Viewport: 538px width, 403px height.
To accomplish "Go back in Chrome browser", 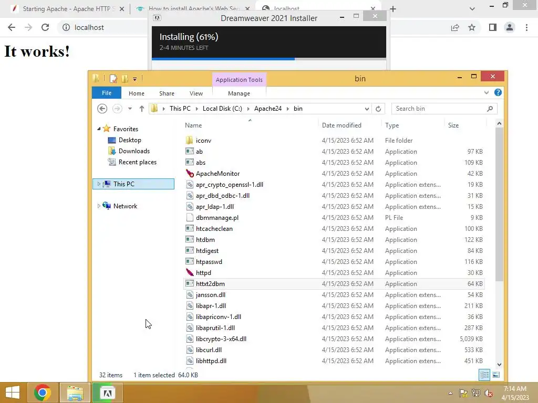I will pyautogui.click(x=12, y=27).
